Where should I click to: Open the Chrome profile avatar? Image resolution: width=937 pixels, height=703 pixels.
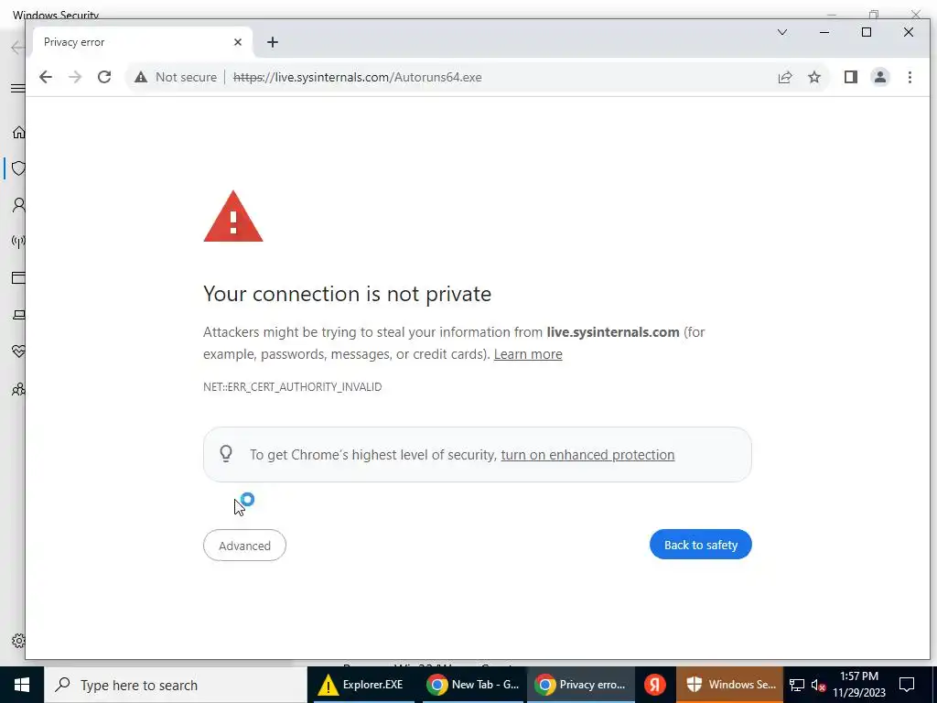click(879, 77)
